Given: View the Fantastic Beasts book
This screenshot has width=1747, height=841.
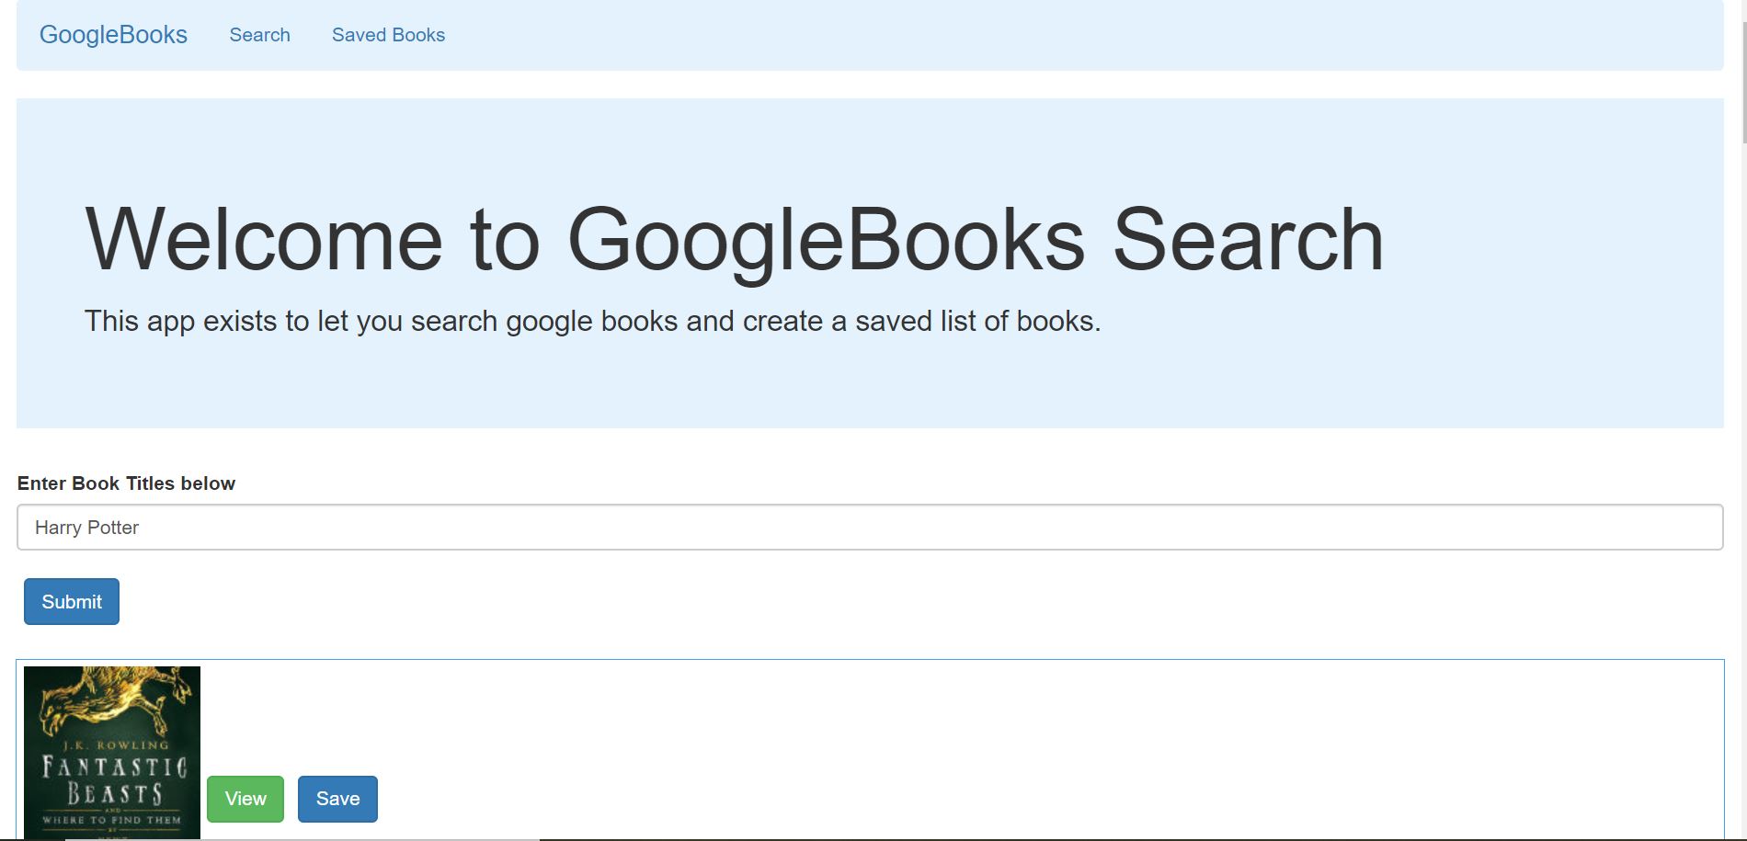Looking at the screenshot, I should 245,799.
